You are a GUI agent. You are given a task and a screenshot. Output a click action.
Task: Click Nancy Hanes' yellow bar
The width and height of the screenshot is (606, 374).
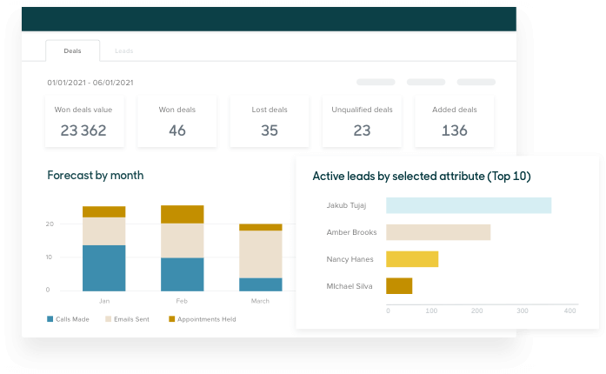412,259
